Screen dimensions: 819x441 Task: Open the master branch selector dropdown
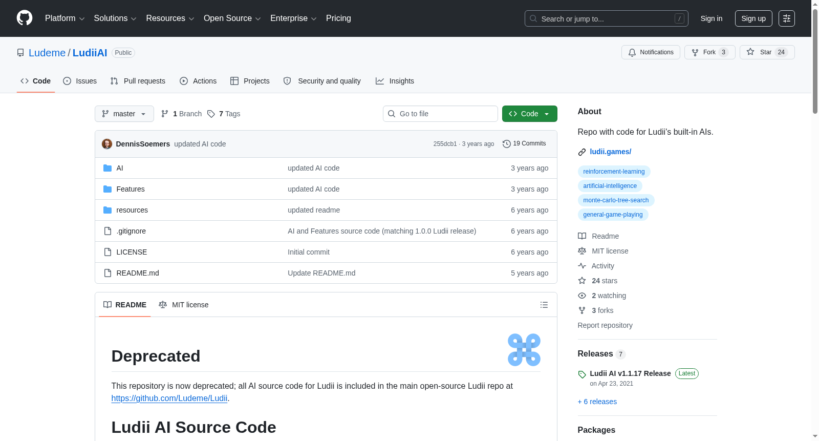tap(124, 114)
